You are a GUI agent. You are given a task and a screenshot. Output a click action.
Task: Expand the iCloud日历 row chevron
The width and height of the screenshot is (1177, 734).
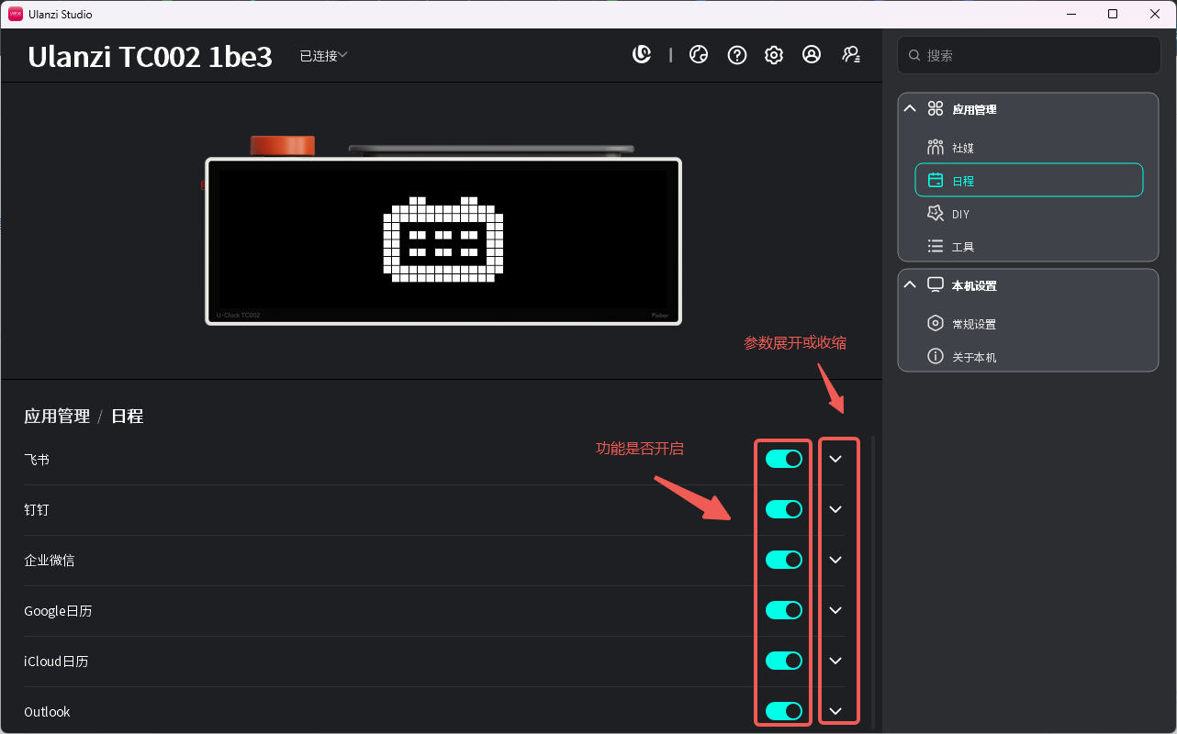835,661
